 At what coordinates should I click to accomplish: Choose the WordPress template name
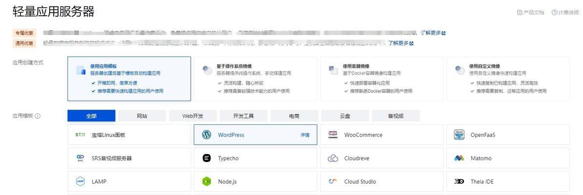point(231,135)
